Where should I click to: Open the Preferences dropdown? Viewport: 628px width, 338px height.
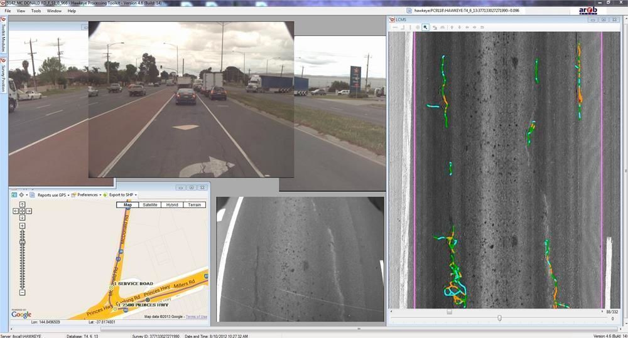click(x=87, y=195)
